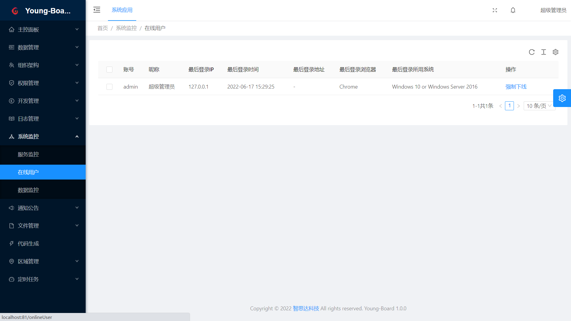This screenshot has height=321, width=571.
Task: Open the notifications bell icon
Action: coord(513,10)
